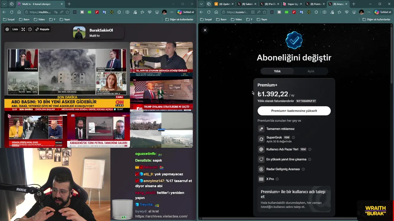
Task: Open new tab in left browser
Action: click(x=69, y=4)
